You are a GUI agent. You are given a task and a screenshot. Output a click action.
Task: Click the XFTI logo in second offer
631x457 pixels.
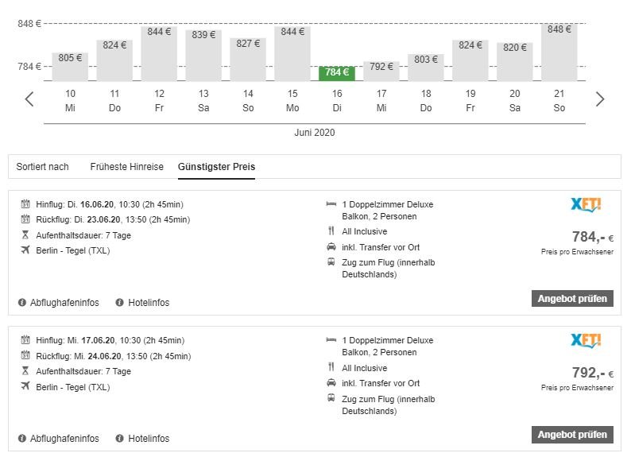point(586,341)
